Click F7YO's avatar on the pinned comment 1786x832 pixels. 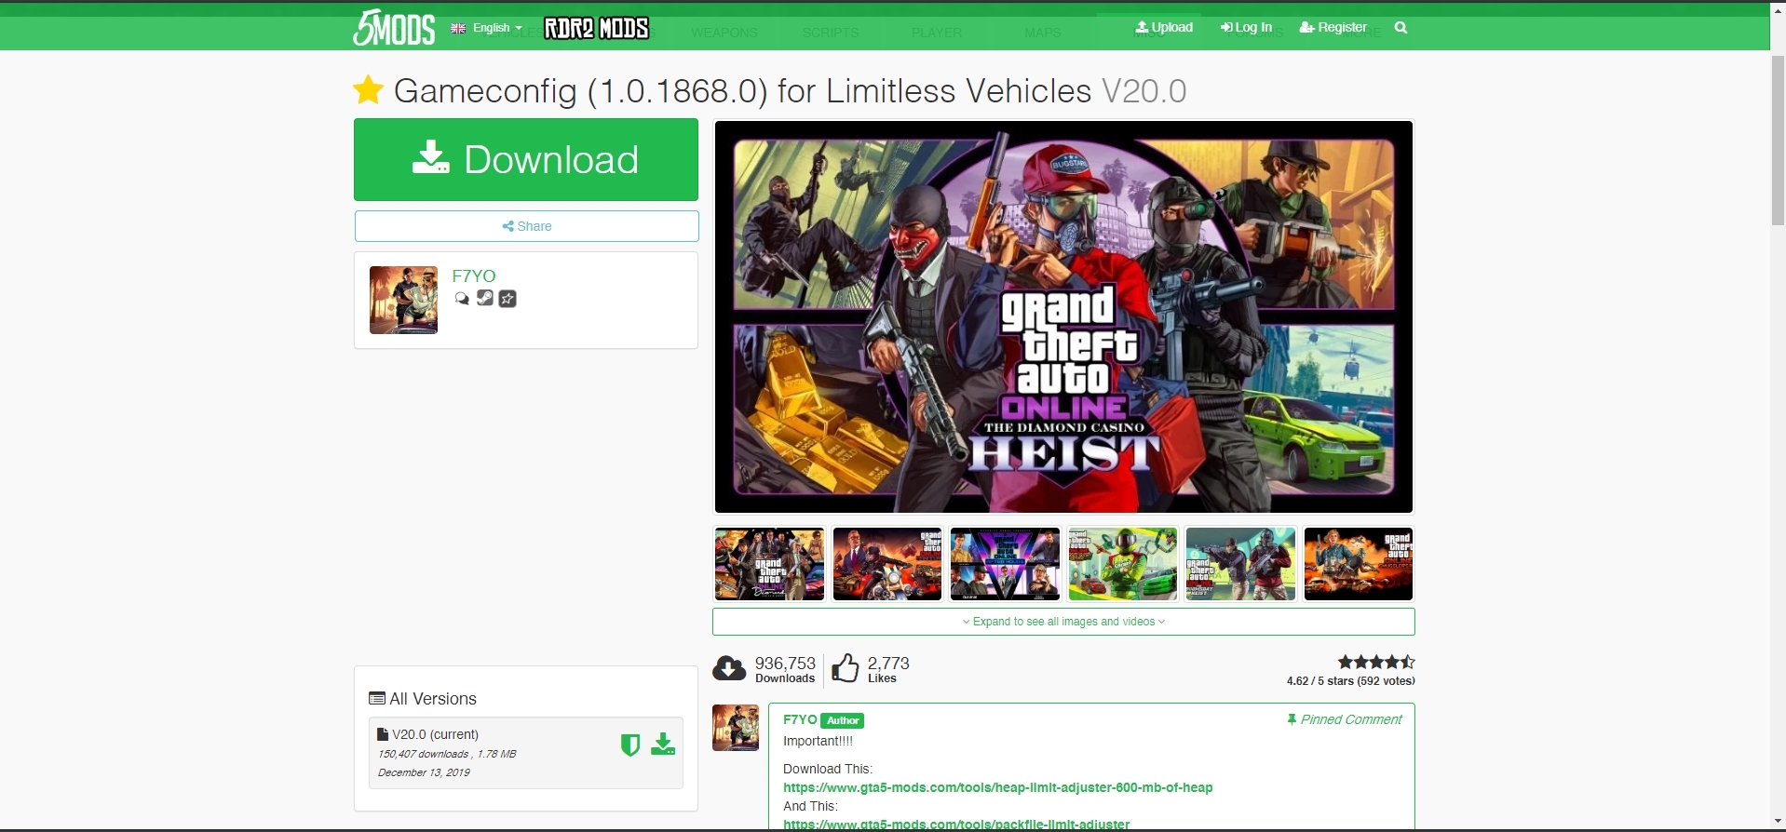pyautogui.click(x=736, y=728)
